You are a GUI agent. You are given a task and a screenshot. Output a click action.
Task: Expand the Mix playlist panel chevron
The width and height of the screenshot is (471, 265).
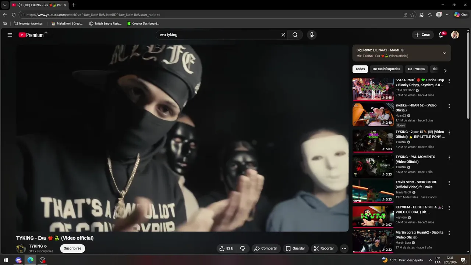(444, 53)
